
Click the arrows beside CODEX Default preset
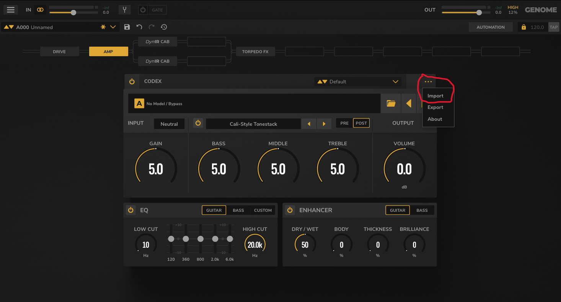click(322, 81)
